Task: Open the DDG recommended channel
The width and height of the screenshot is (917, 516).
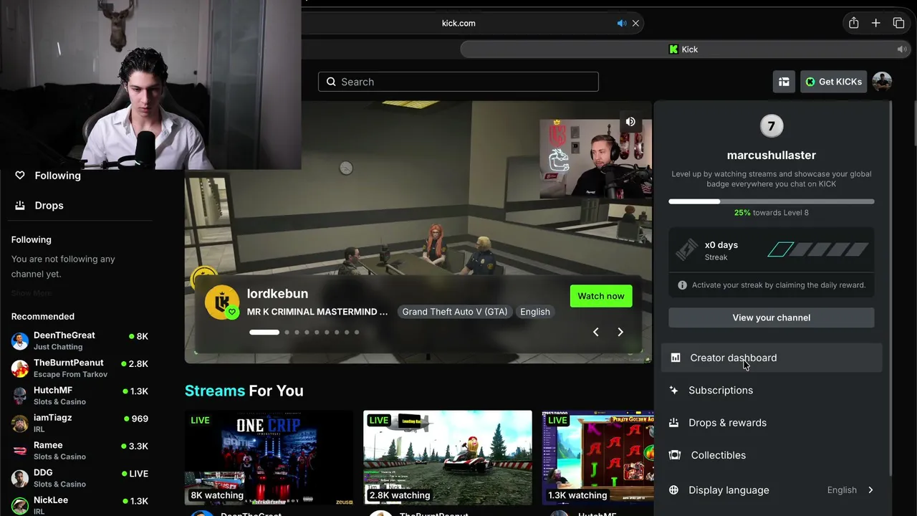Action: 80,478
